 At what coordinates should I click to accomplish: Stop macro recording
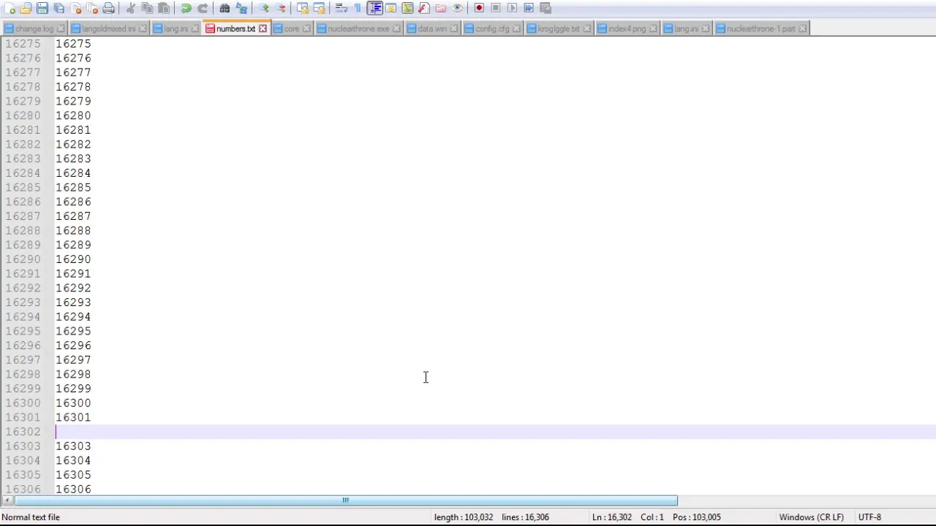[496, 8]
